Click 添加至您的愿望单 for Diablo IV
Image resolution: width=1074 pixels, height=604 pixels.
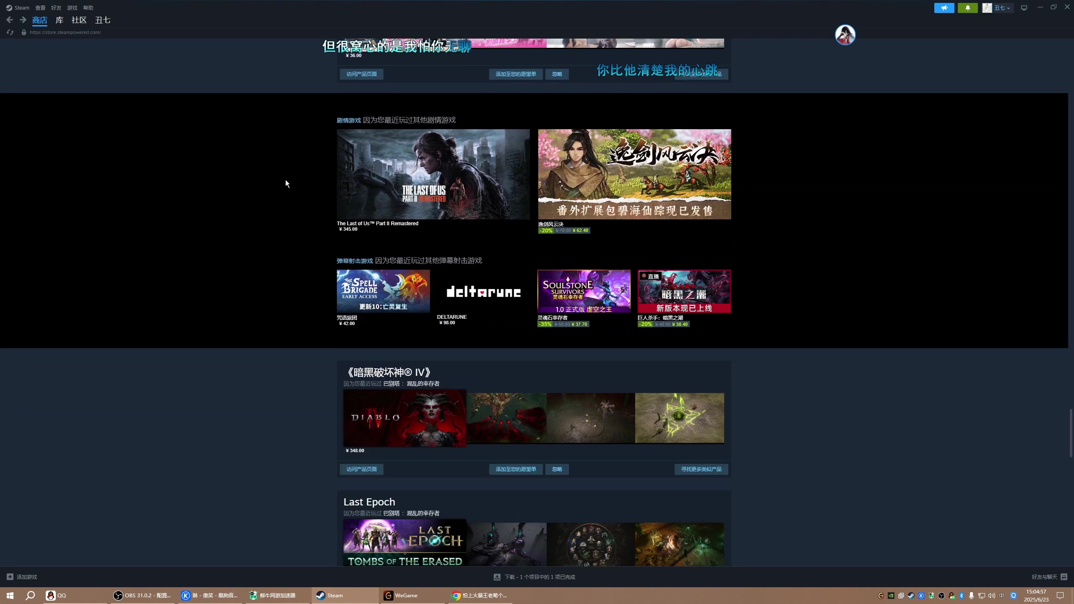pyautogui.click(x=516, y=469)
